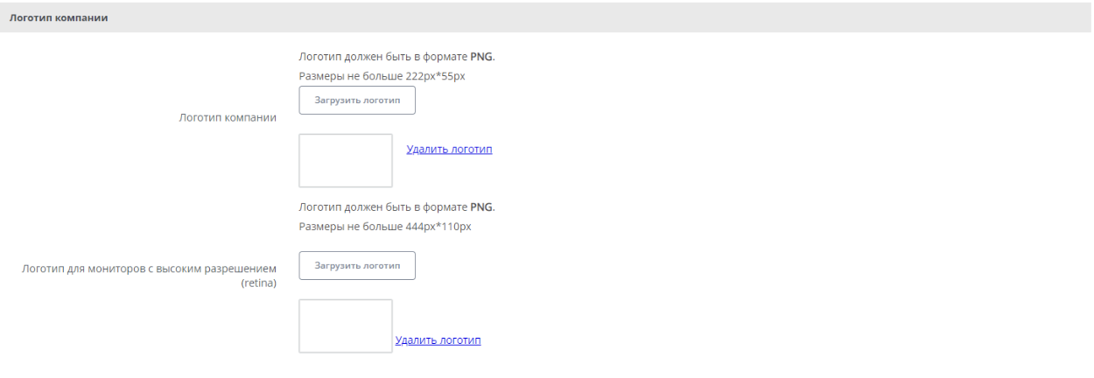
Task: Click the bold PNG word in the second hint
Action: pyautogui.click(x=481, y=207)
